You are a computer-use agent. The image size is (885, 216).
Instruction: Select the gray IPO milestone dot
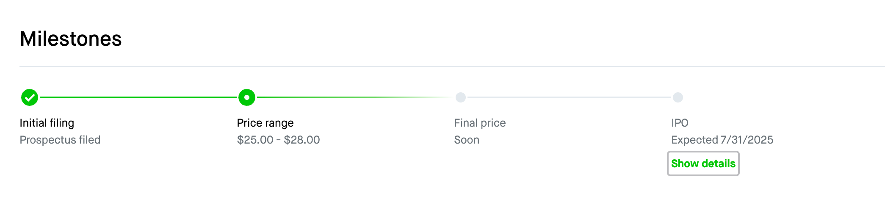pyautogui.click(x=678, y=97)
